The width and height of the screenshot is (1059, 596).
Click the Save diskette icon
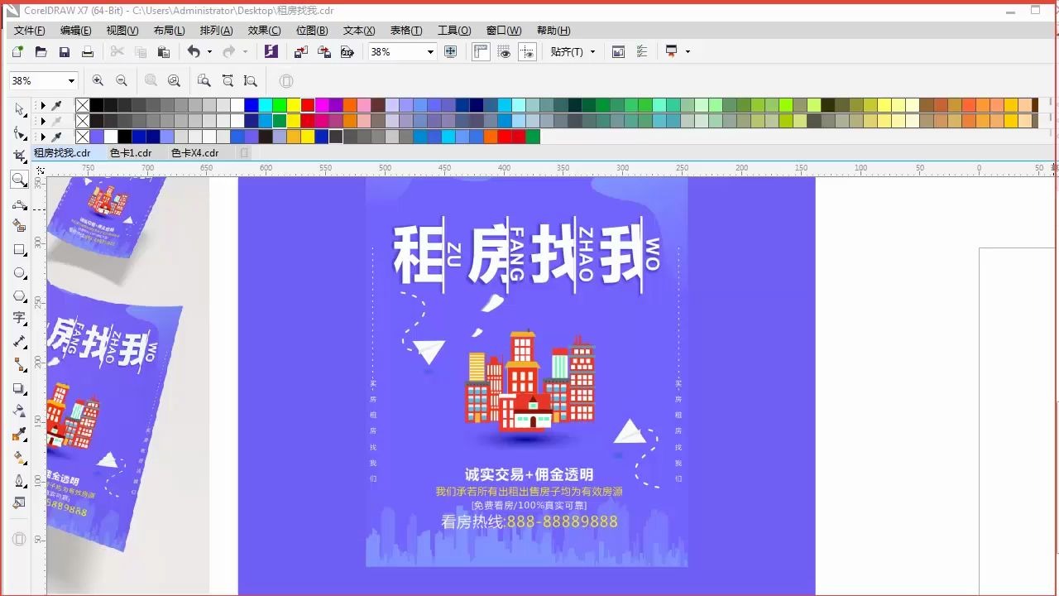(64, 51)
